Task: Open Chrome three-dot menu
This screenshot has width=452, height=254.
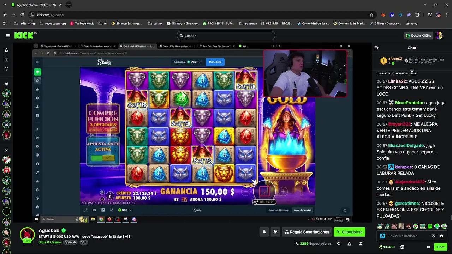Action: click(447, 15)
